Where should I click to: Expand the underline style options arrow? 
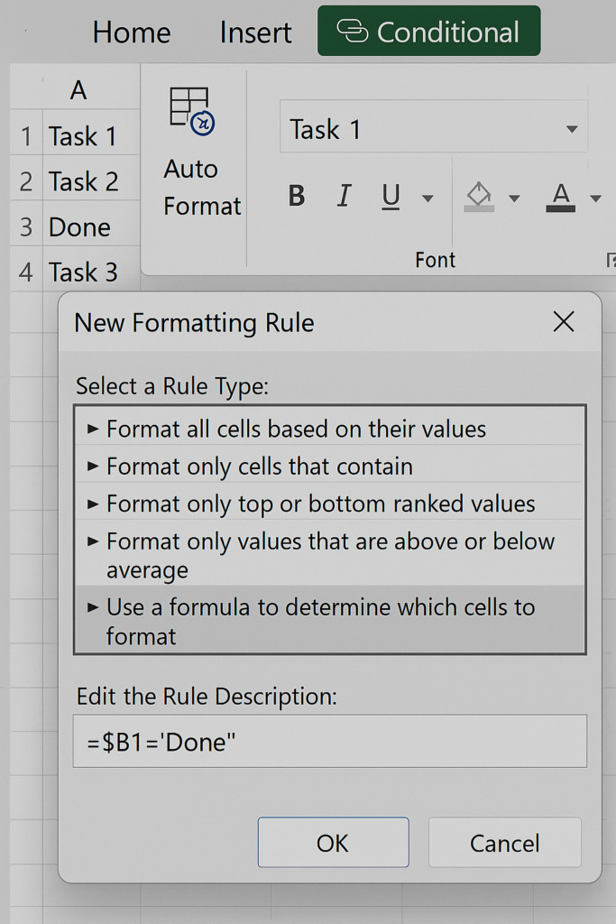pos(428,198)
